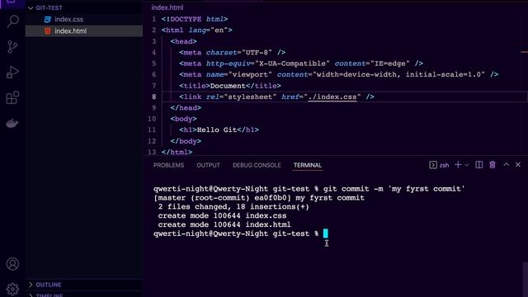
Task: Click the 'X-UA-Compatible' attribute value
Action: pyautogui.click(x=292, y=64)
